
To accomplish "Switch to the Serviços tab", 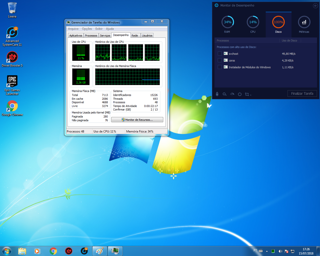I will point(105,35).
